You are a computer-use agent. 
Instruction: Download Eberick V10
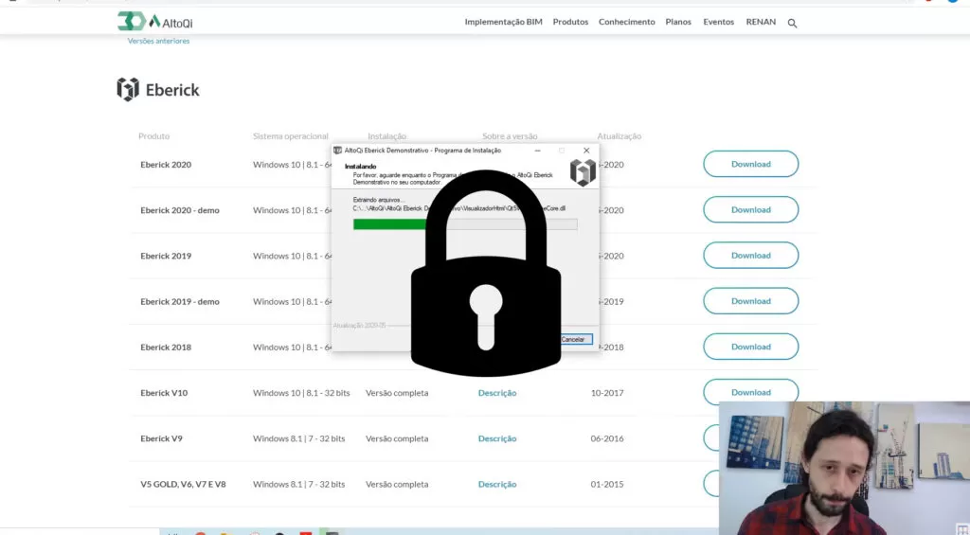750,392
